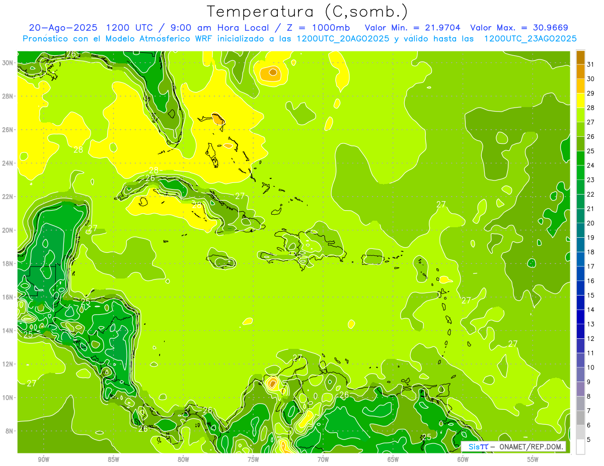Click the color scale label 30

591,79
